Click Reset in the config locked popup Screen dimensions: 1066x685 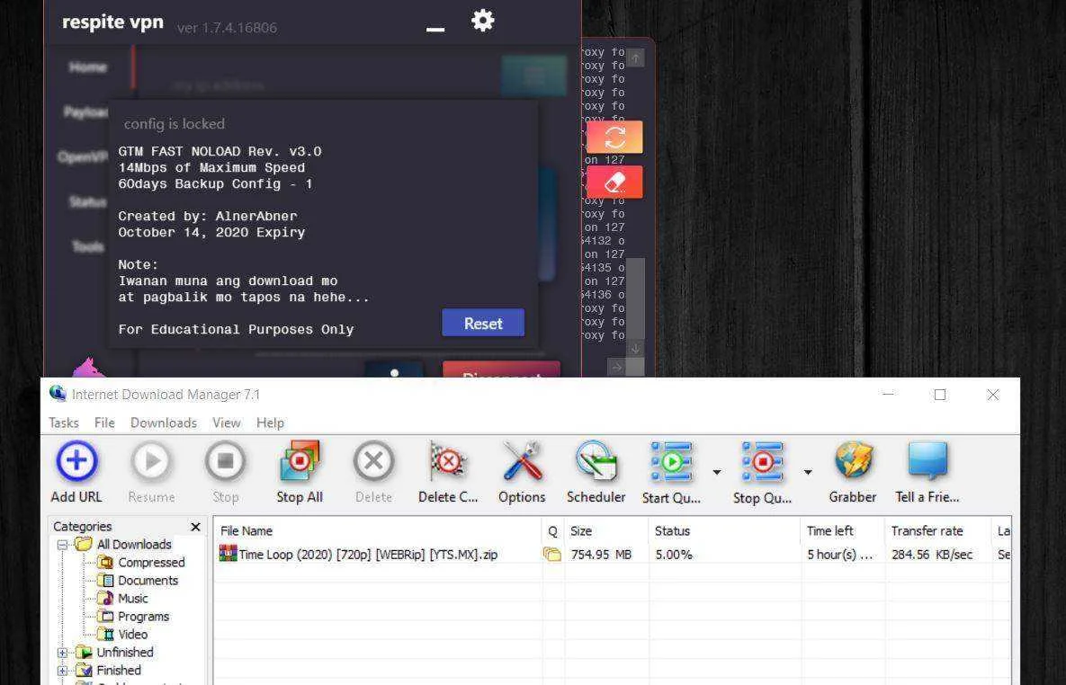tap(483, 323)
